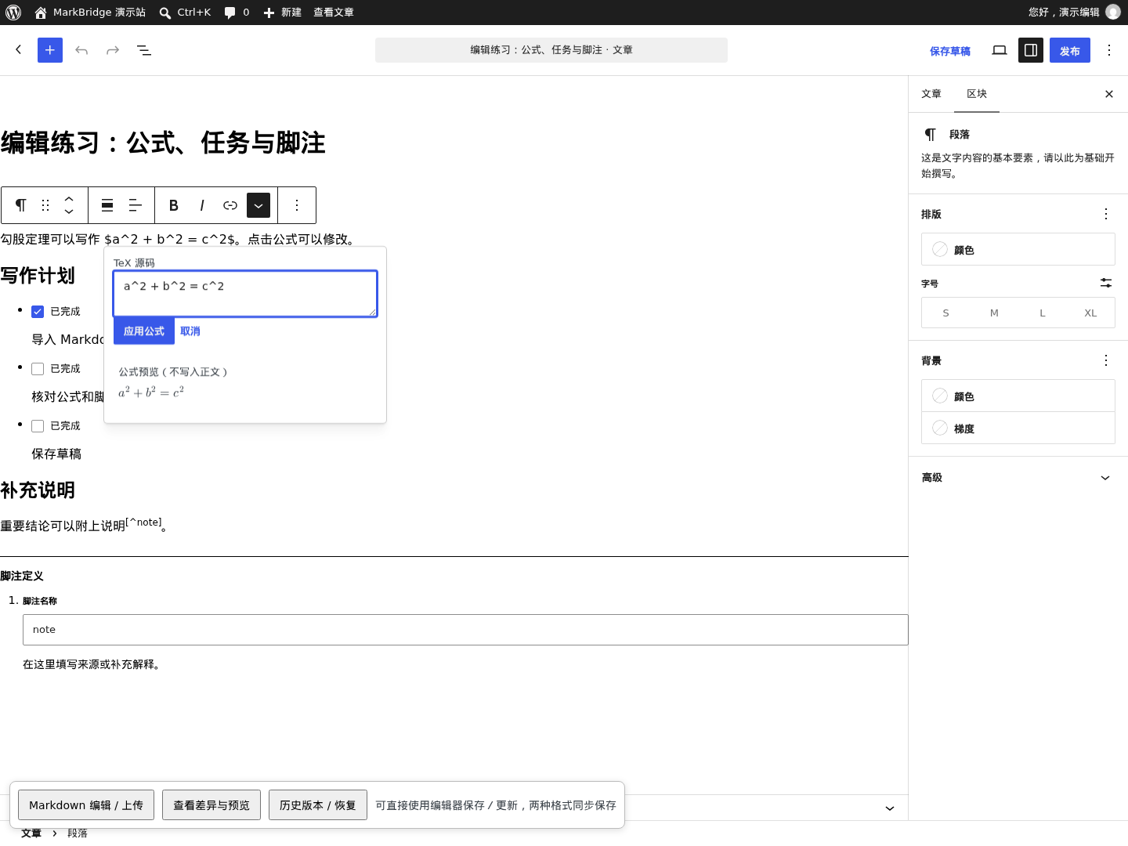Screen dimensions: 1128x846
Task: Click the block drag handle
Action: click(x=45, y=205)
